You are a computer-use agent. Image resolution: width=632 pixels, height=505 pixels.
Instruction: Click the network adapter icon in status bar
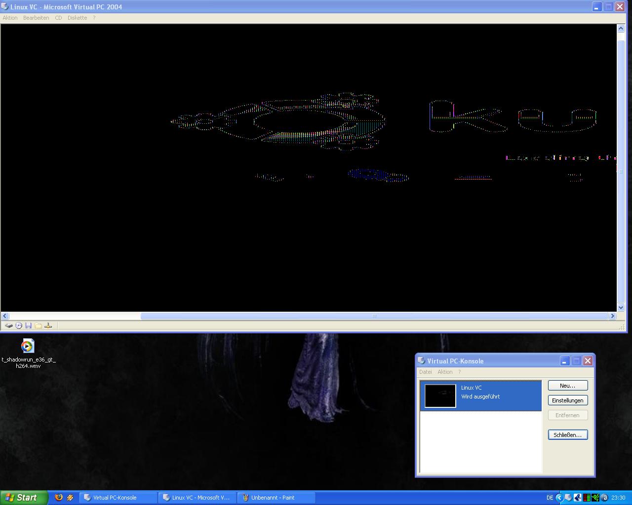(x=48, y=325)
